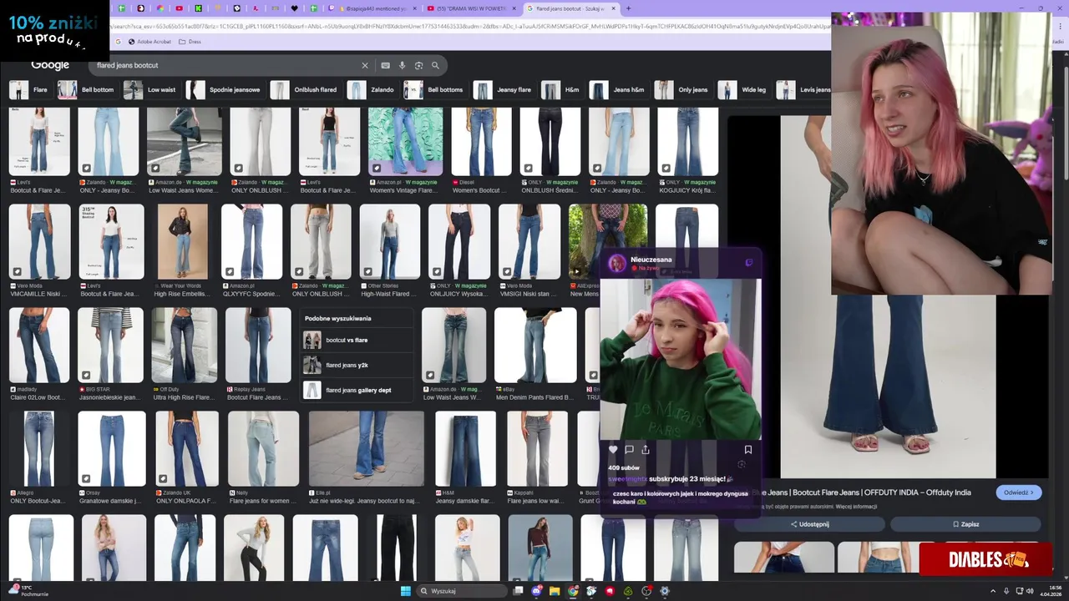Open the Elle.pl wide-legi jeansy thumbnail
This screenshot has width=1069, height=601.
pyautogui.click(x=366, y=449)
